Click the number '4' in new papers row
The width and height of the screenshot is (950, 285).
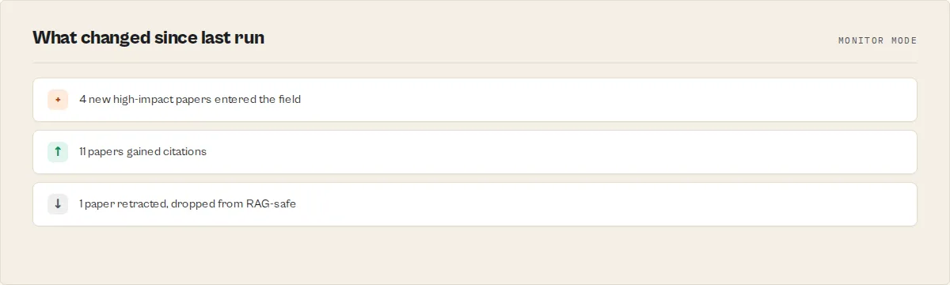point(82,100)
